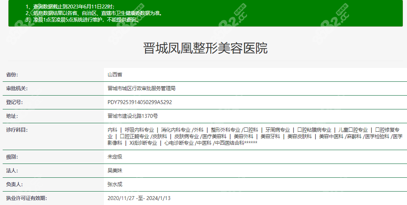
Task: Click 晋城市城区行政审批服务管理局 value
Action: coord(141,89)
